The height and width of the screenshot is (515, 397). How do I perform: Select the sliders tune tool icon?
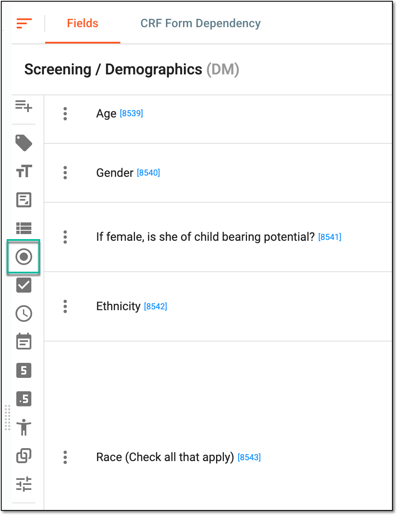(x=24, y=484)
